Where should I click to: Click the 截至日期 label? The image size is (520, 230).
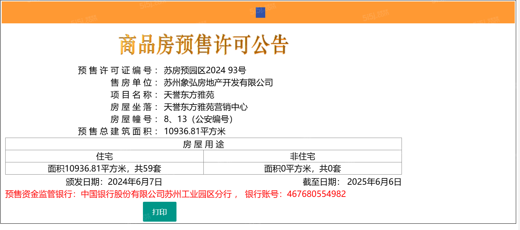pos(322,182)
